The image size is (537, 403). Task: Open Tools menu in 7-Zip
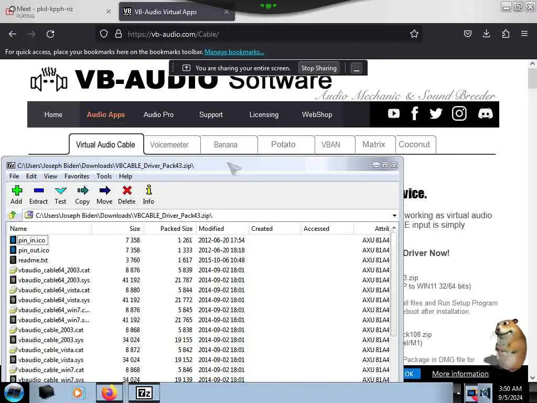point(104,176)
